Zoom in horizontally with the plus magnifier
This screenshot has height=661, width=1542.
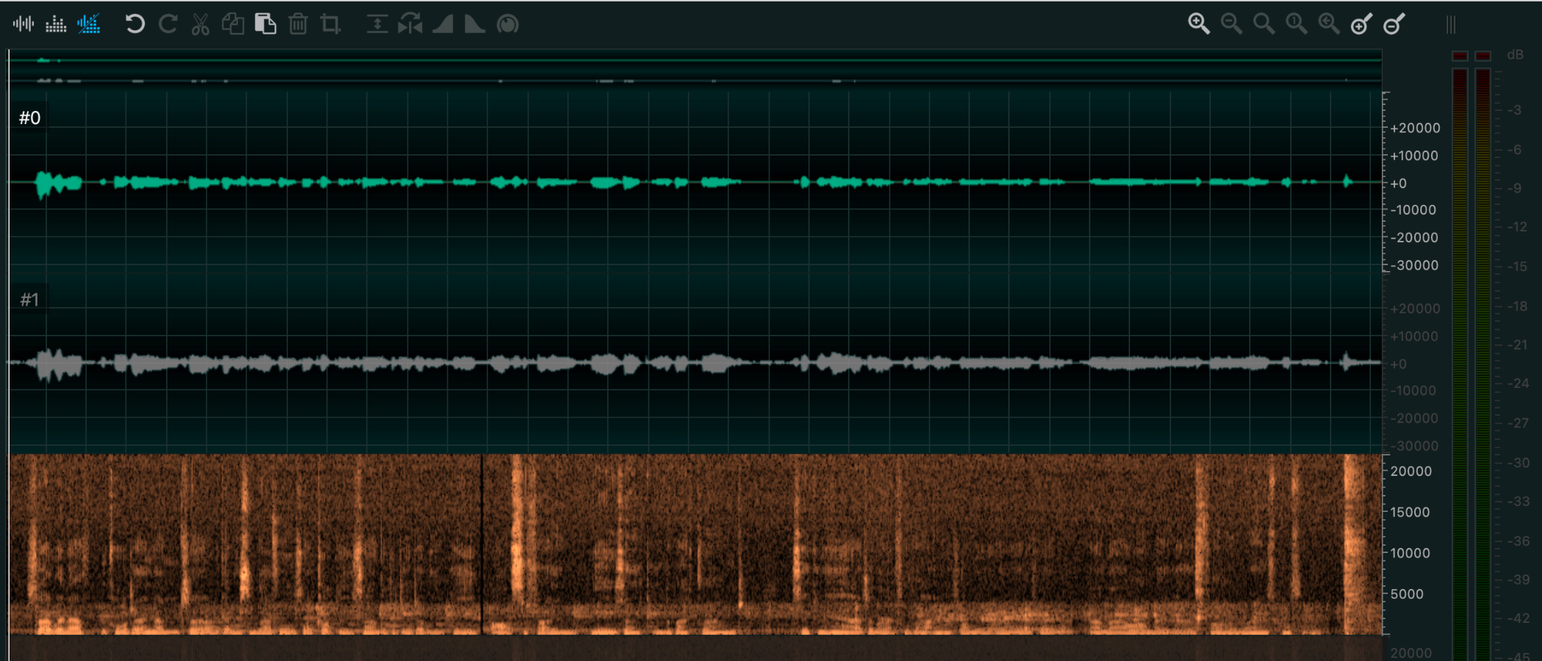(x=1199, y=24)
